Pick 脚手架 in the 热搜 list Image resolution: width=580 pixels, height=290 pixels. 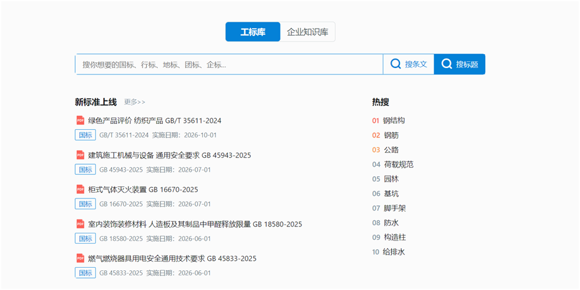pos(394,208)
